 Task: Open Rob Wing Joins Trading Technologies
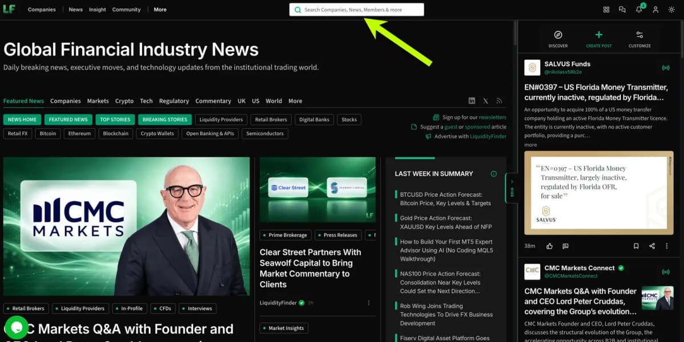tap(446, 315)
